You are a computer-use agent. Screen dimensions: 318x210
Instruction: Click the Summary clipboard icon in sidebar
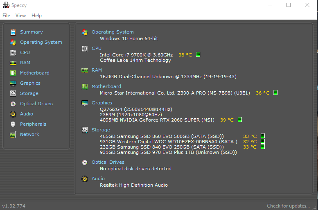click(13, 32)
